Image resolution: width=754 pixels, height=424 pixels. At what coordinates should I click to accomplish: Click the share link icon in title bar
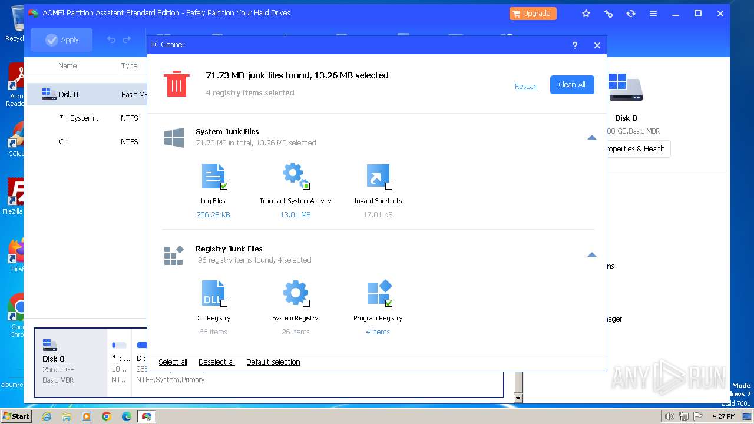pos(609,14)
